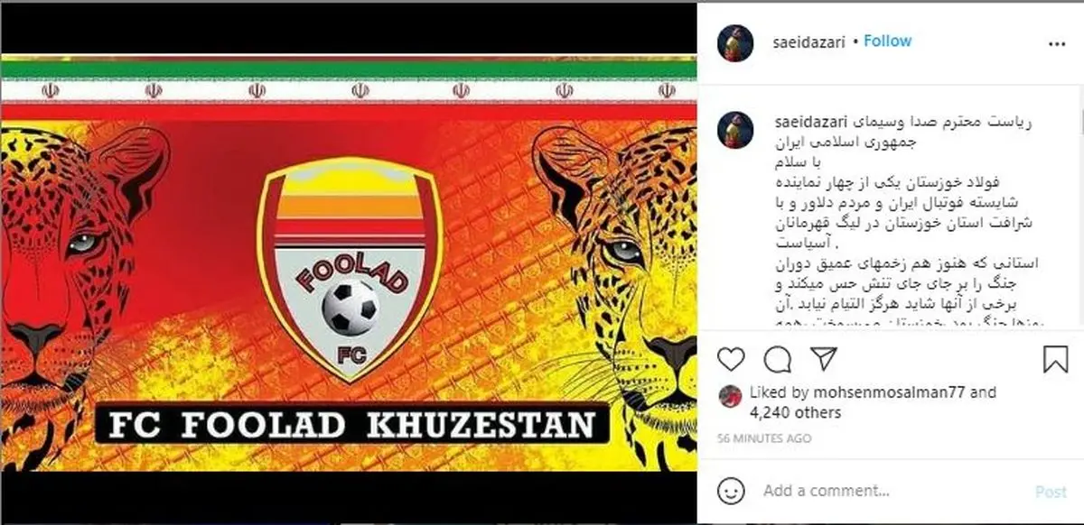
Task: Open the three-dot more options menu
Action: [x=1055, y=43]
